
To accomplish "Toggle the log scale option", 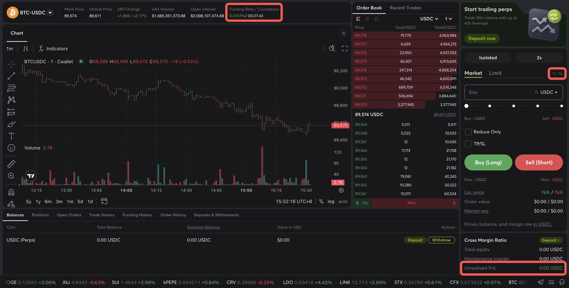I will [330, 201].
